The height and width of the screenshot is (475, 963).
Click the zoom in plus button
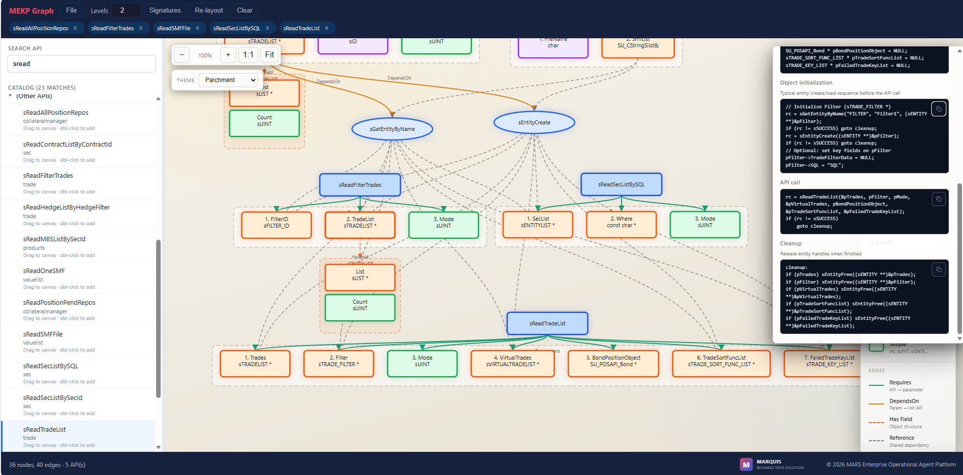[228, 55]
